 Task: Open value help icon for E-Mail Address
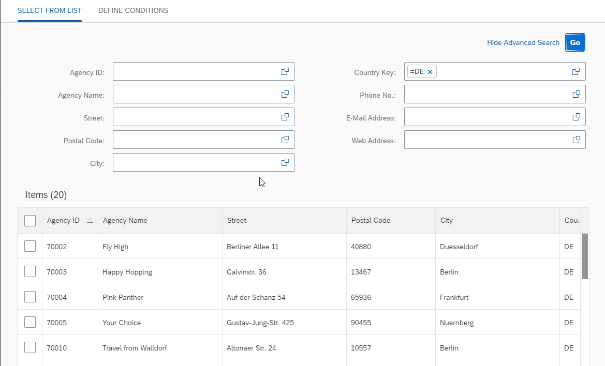577,117
